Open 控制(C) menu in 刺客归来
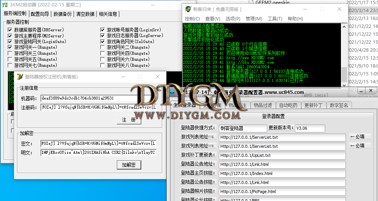This screenshot has height=201, width=378. (192, 19)
